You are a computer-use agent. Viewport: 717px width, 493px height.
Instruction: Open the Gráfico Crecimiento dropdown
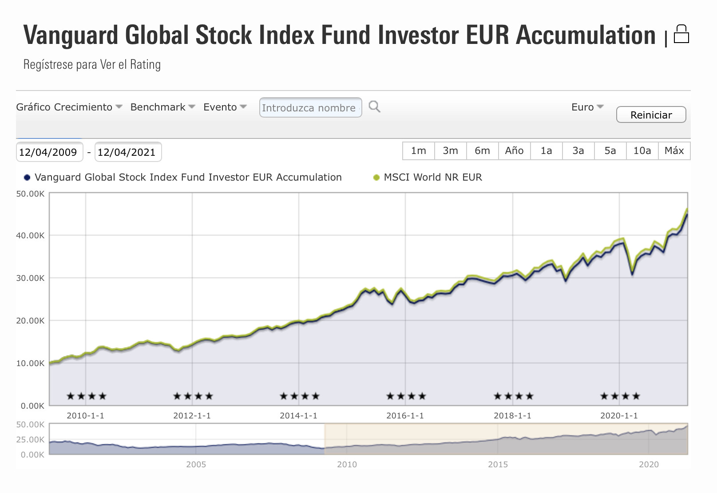pyautogui.click(x=69, y=107)
